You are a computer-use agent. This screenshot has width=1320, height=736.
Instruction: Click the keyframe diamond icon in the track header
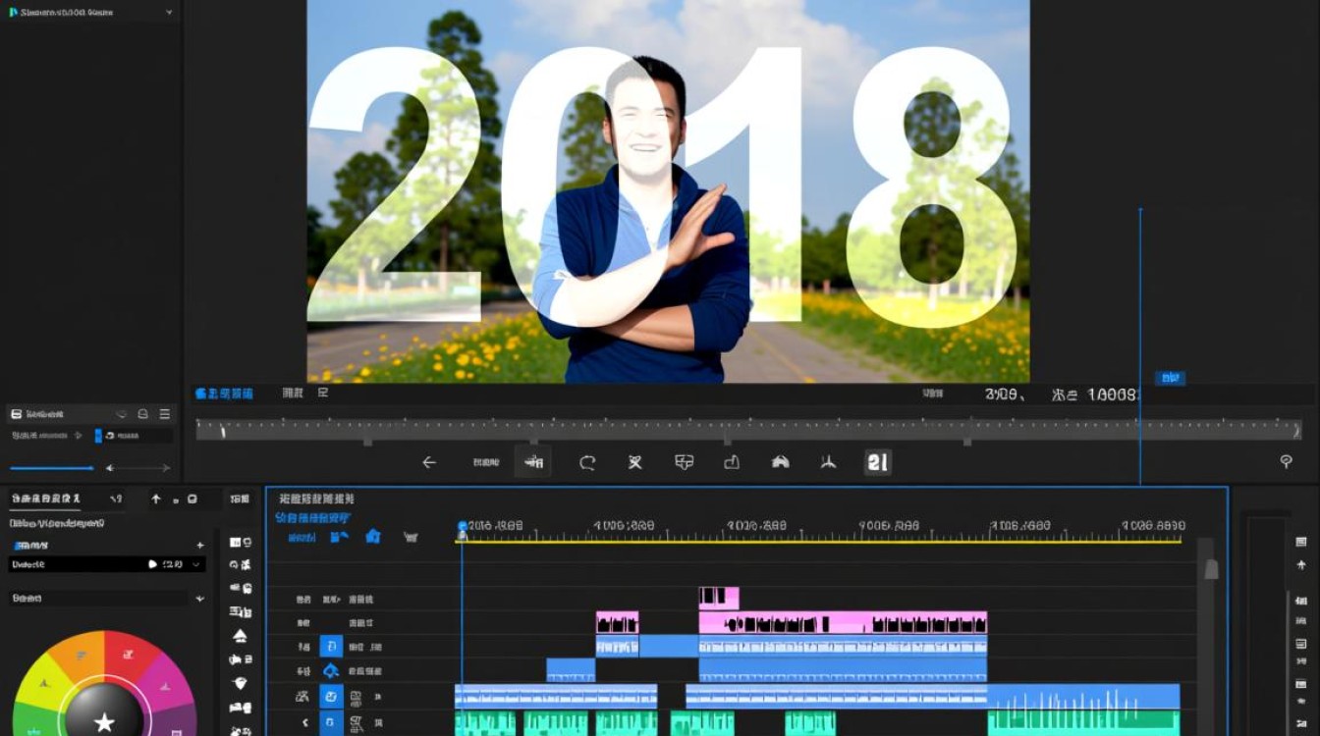(x=331, y=670)
